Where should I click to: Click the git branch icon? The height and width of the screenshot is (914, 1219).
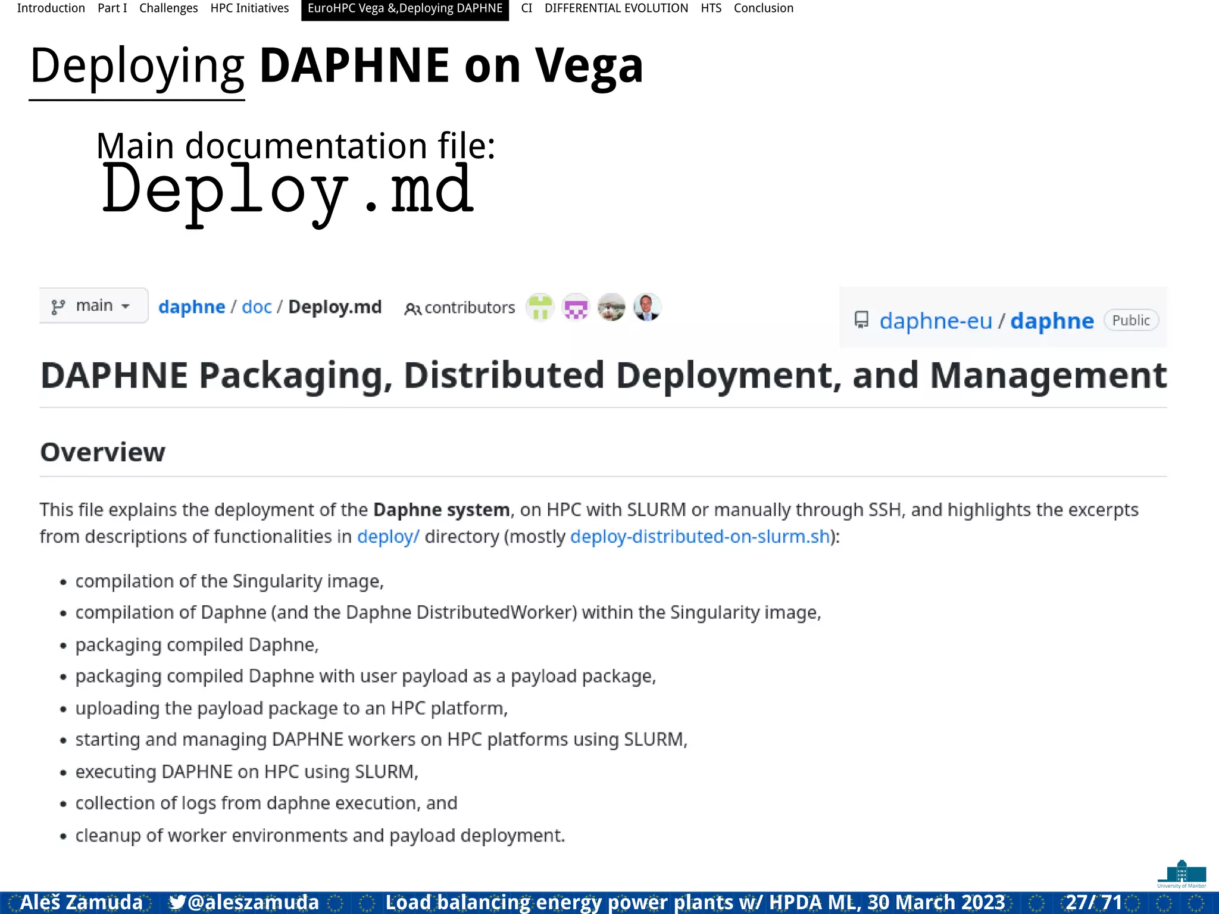(58, 307)
